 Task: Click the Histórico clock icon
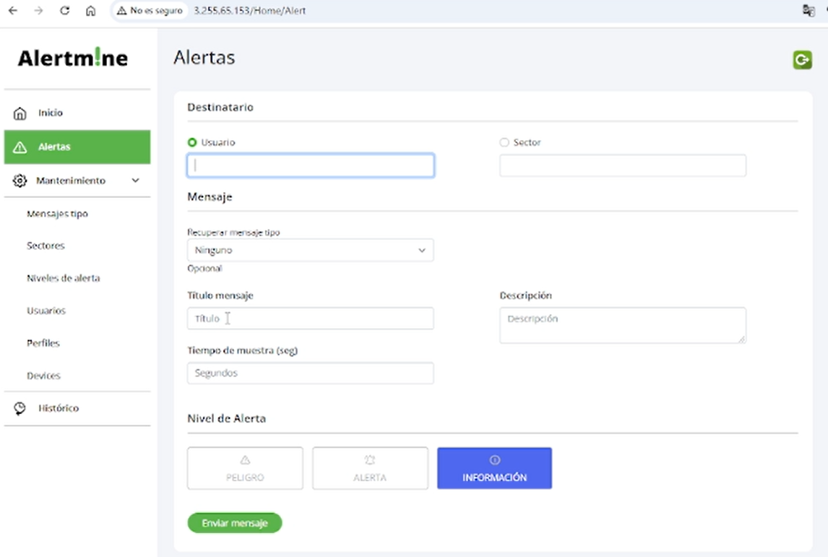20,408
